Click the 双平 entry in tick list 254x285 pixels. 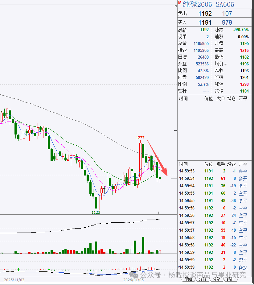[243, 260]
